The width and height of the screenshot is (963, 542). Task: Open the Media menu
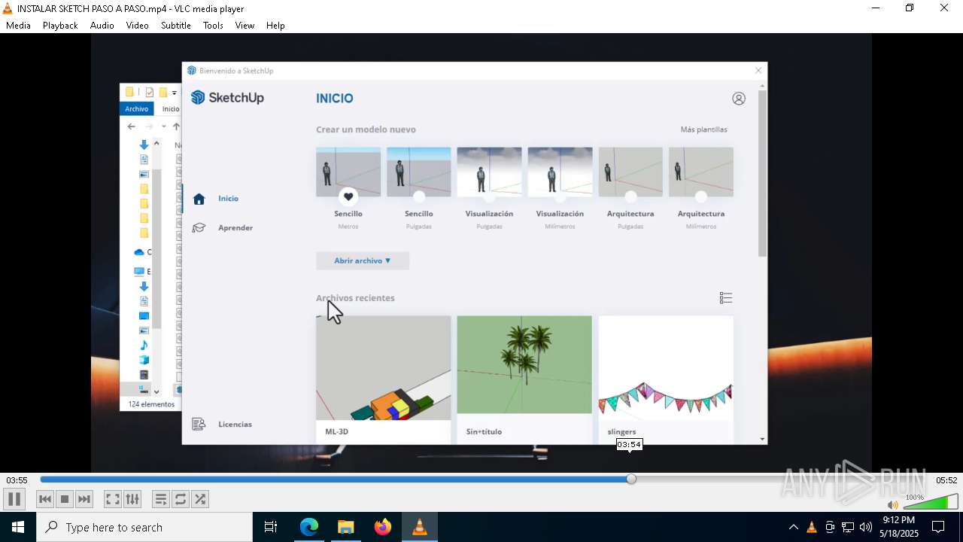tap(18, 25)
